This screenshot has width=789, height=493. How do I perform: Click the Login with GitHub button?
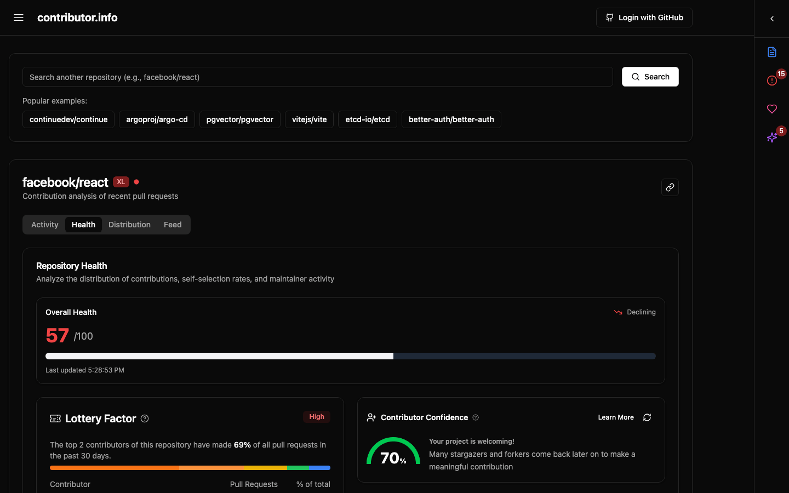pos(644,17)
